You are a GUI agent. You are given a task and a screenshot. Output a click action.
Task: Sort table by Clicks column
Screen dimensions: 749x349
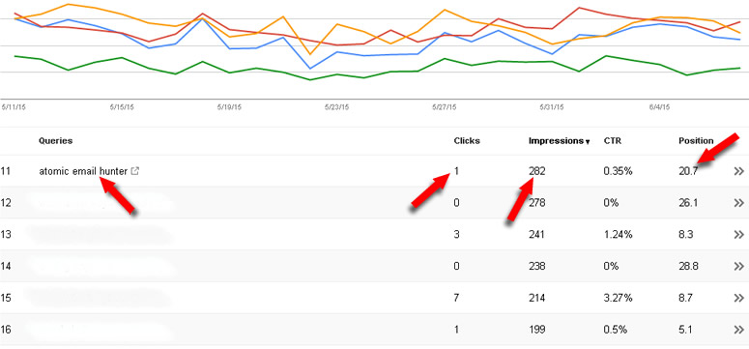pyautogui.click(x=467, y=141)
